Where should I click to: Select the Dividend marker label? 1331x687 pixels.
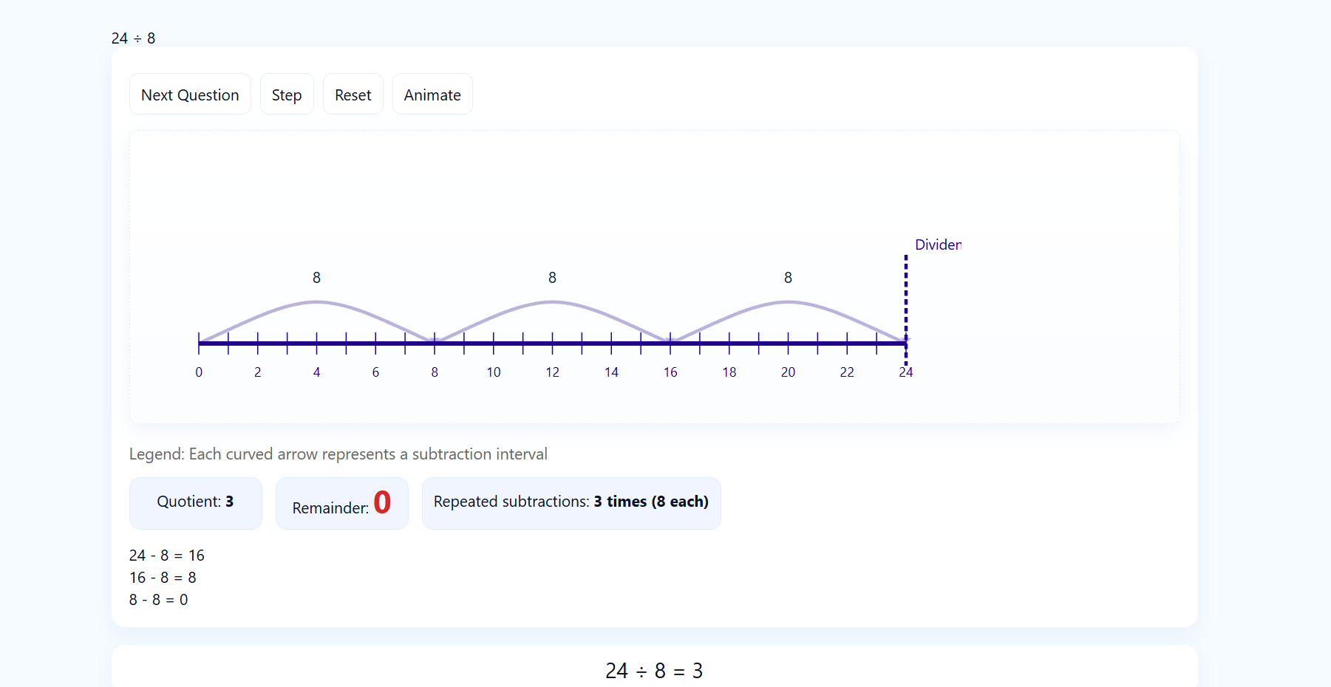(937, 245)
